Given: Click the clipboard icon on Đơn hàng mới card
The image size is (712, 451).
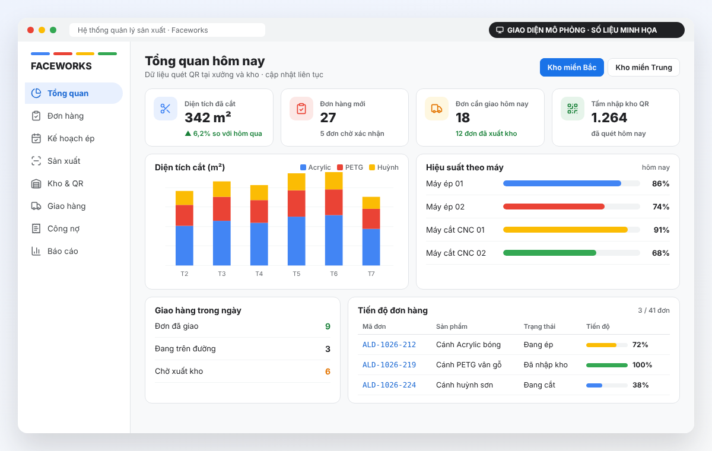Looking at the screenshot, I should tap(301, 109).
